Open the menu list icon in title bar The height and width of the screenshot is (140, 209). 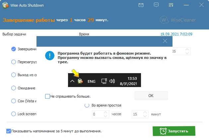pyautogui.click(x=171, y=5)
